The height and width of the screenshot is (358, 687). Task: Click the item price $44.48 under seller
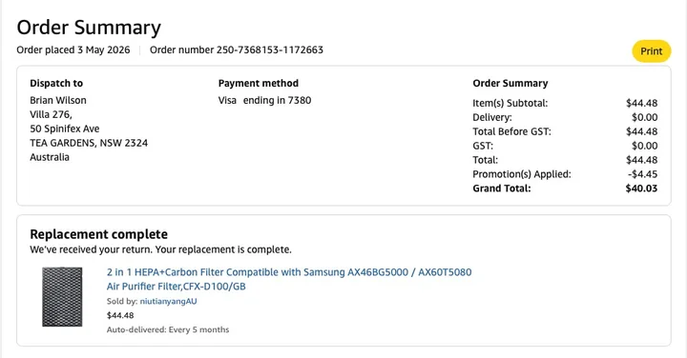click(120, 315)
